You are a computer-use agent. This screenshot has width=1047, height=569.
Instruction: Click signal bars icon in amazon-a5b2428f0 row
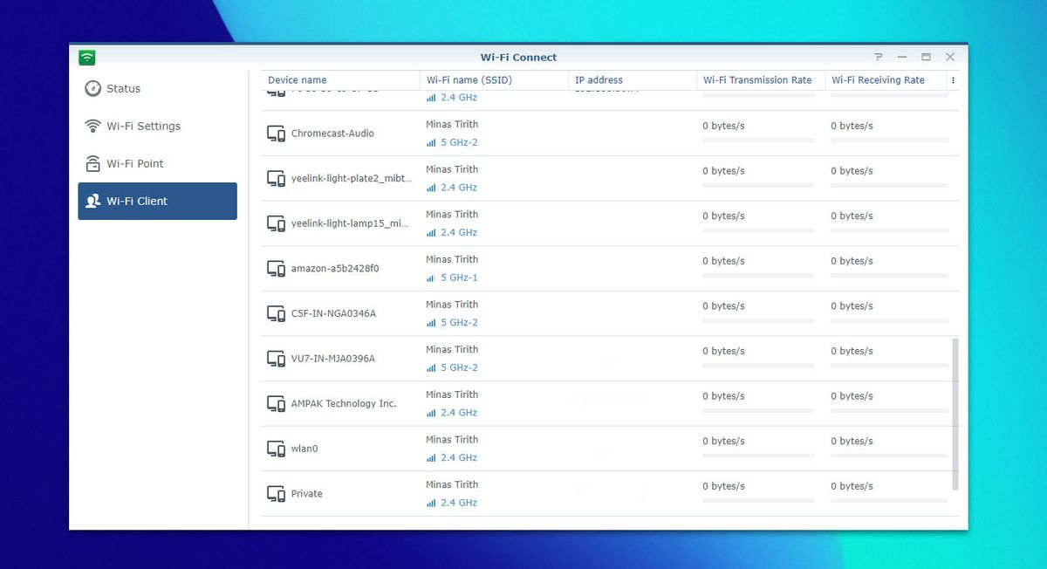tap(431, 278)
